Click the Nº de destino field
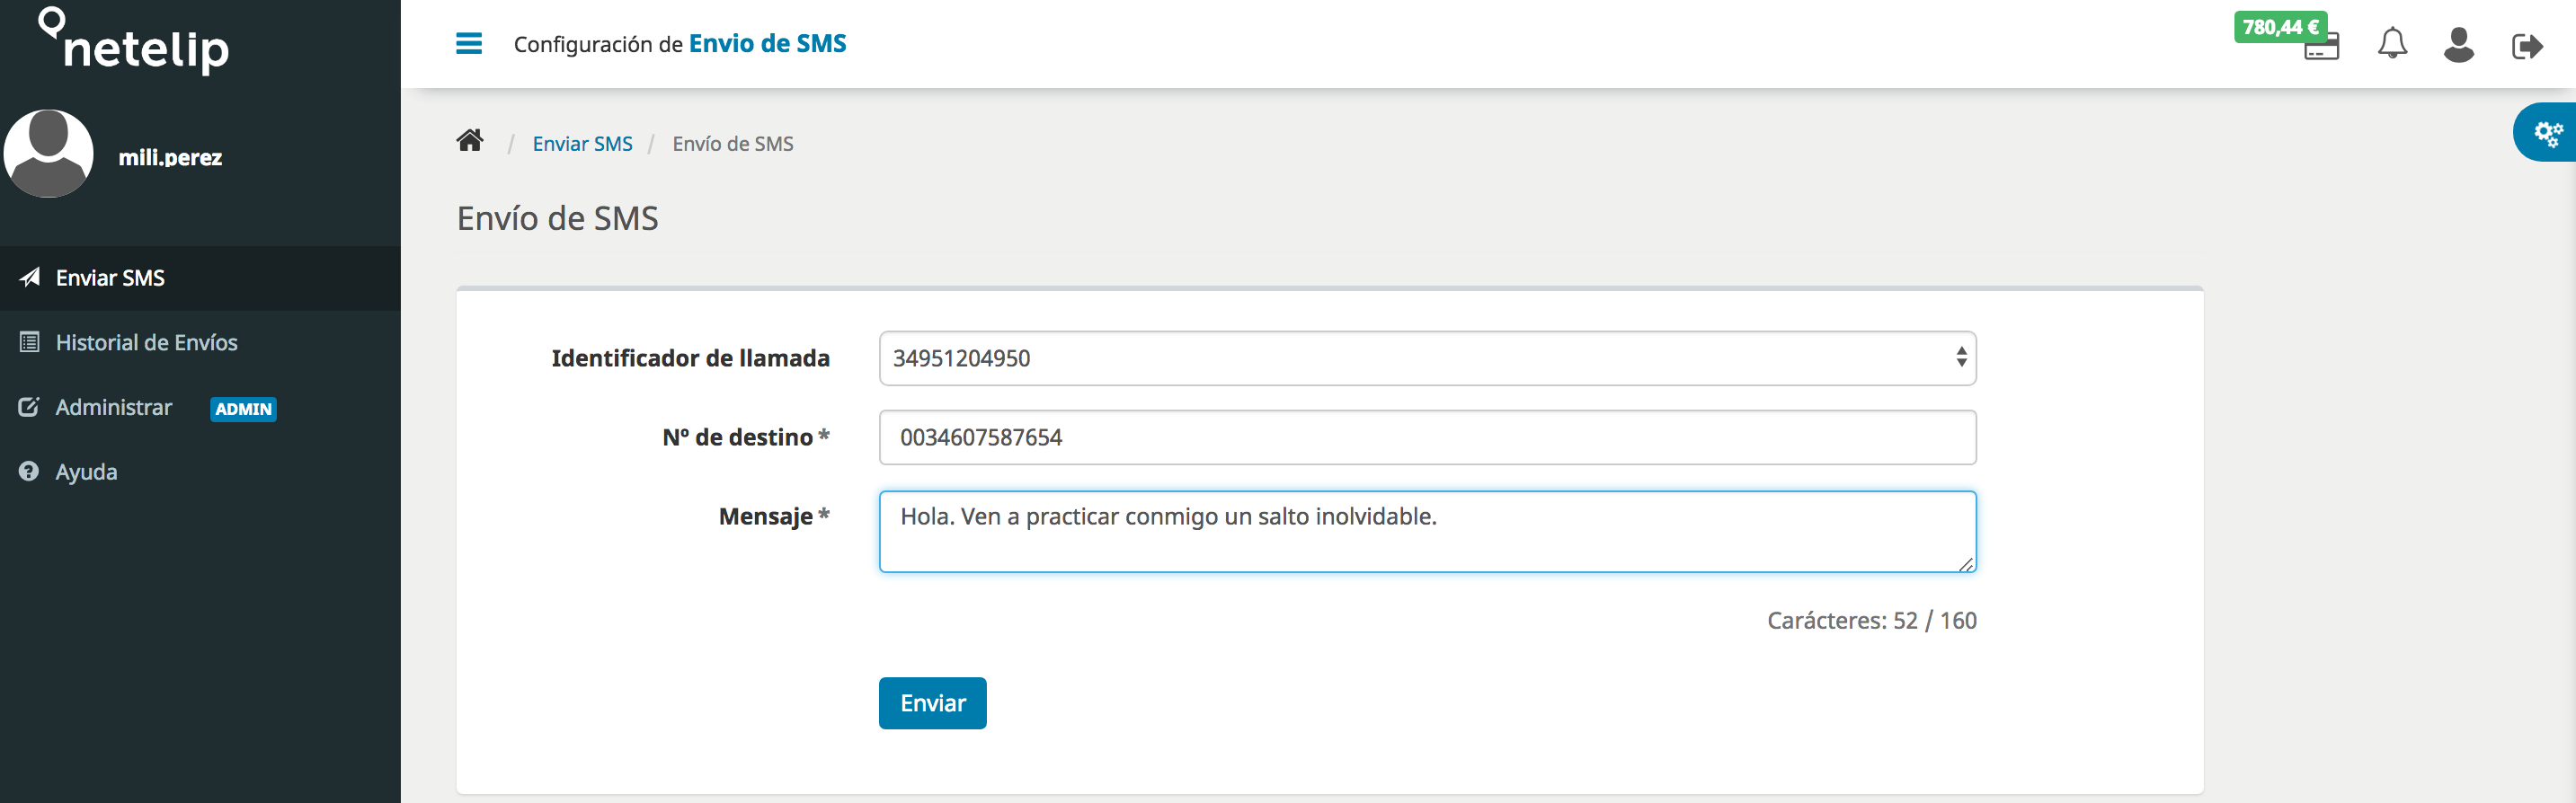The width and height of the screenshot is (2576, 803). 1427,437
